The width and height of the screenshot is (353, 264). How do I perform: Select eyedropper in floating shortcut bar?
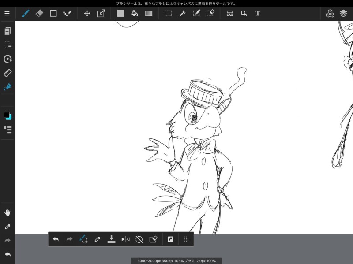[x=97, y=239]
